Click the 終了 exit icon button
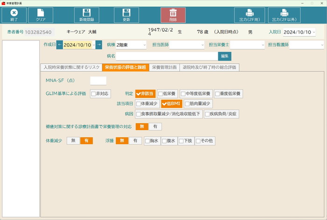The height and width of the screenshot is (220, 327). (x=14, y=14)
